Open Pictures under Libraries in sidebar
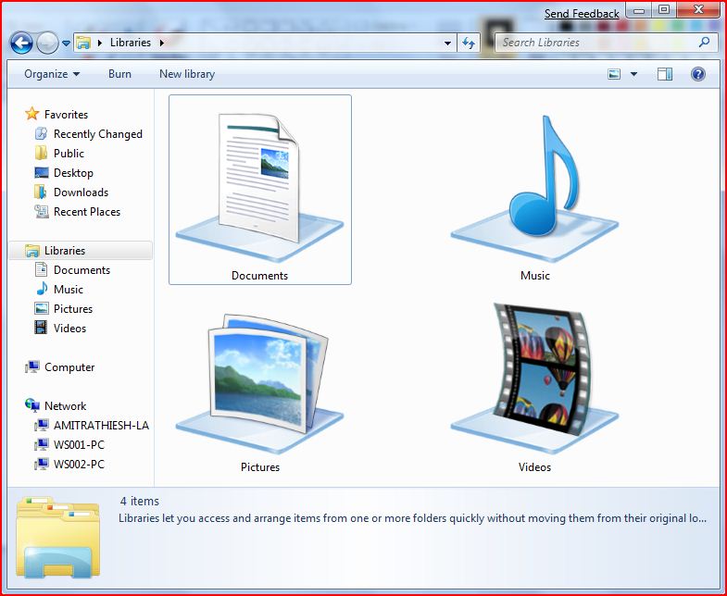The height and width of the screenshot is (596, 727). click(x=73, y=309)
